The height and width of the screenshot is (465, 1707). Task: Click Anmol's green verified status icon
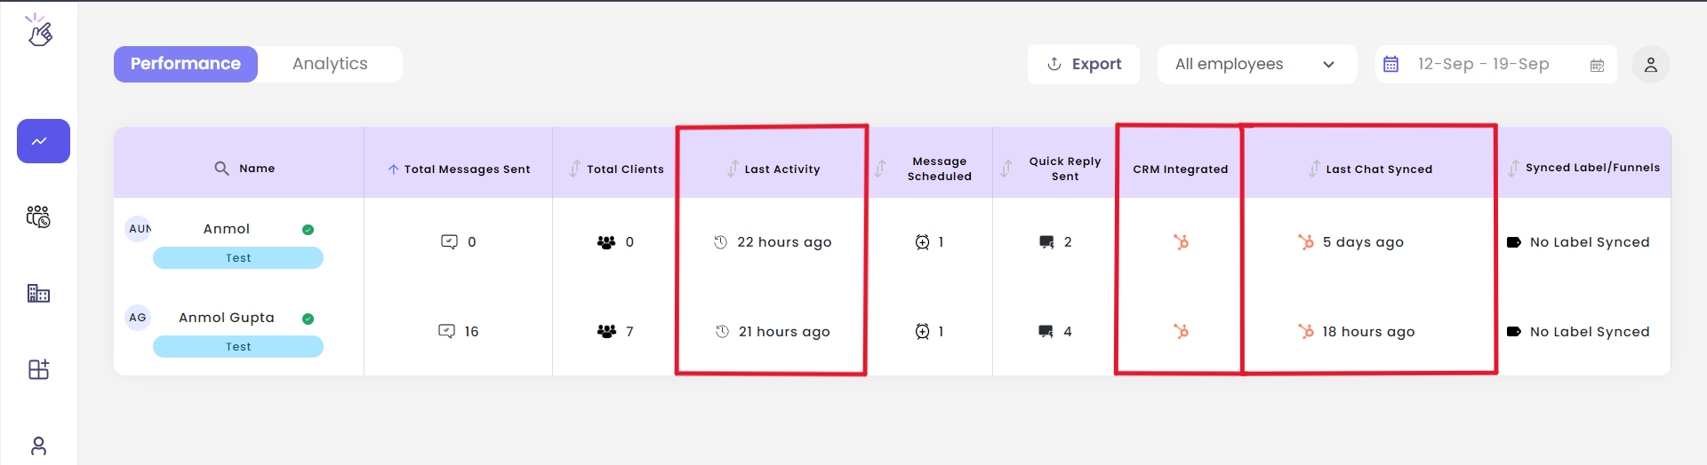tap(308, 230)
